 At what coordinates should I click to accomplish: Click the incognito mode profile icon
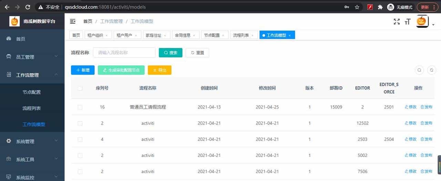pos(390,7)
